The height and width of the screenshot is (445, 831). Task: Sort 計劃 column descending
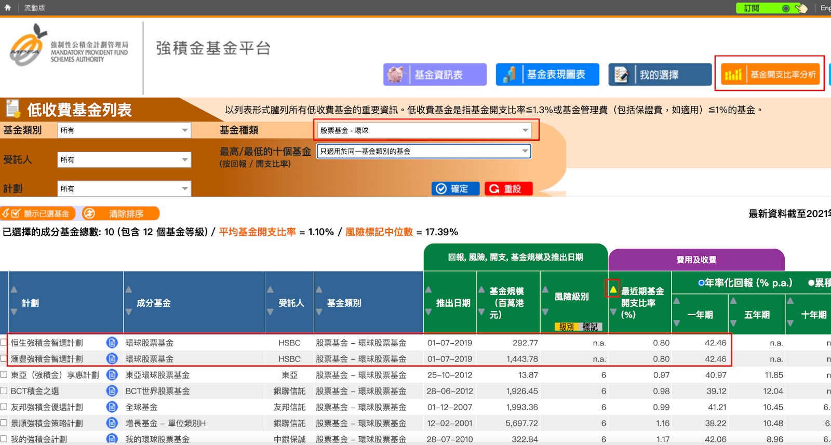[x=14, y=312]
